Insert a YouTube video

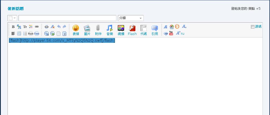click(x=171, y=33)
